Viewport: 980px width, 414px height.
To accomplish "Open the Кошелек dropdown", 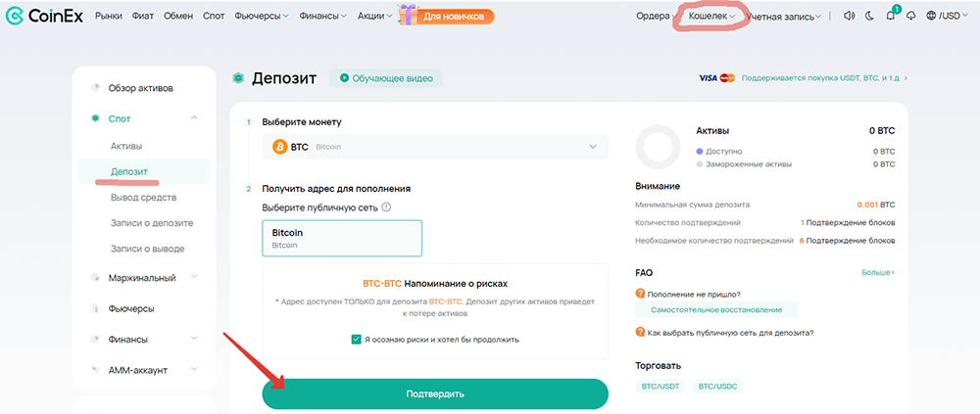I will coord(711,17).
